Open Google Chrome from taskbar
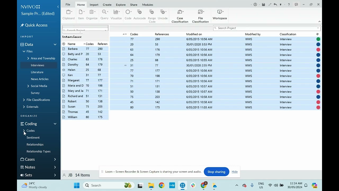The image size is (339, 191). [162, 185]
